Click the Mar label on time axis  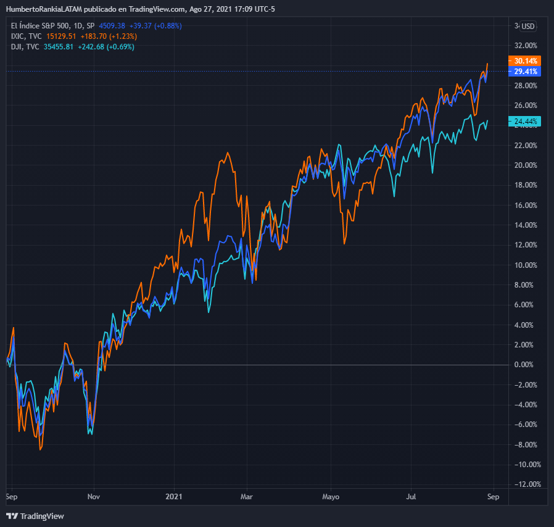pos(247,497)
